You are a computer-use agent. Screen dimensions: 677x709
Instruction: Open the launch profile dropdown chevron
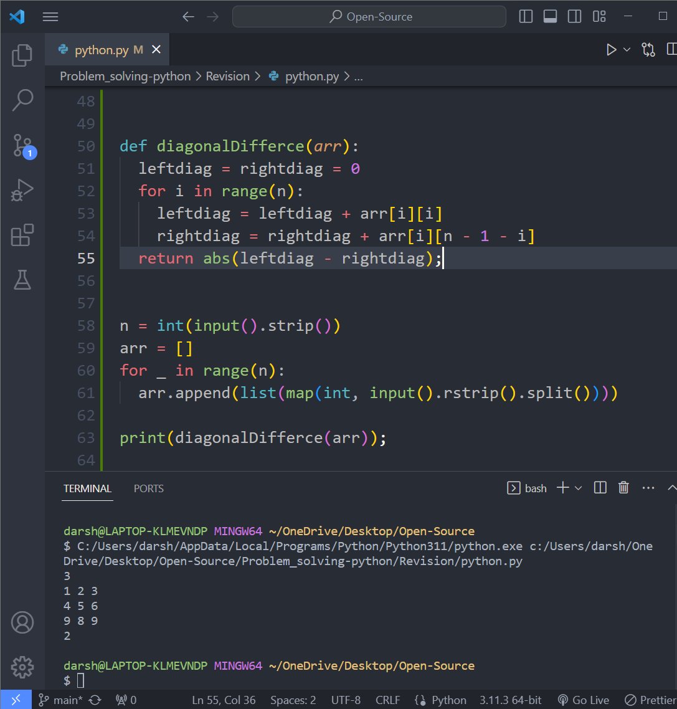(578, 488)
